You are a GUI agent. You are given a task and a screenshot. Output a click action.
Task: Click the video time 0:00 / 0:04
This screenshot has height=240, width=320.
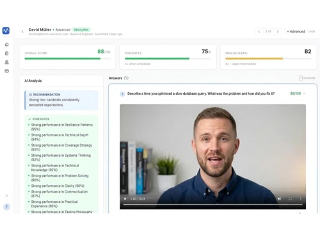pos(138,199)
